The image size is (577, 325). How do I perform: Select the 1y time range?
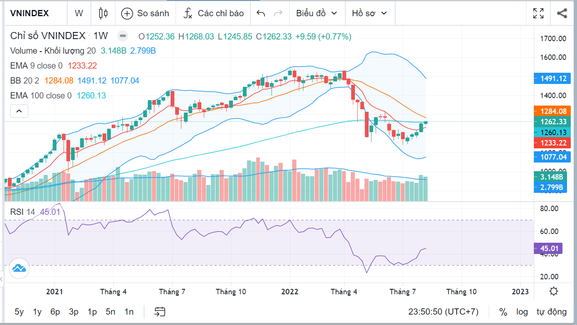click(x=37, y=312)
